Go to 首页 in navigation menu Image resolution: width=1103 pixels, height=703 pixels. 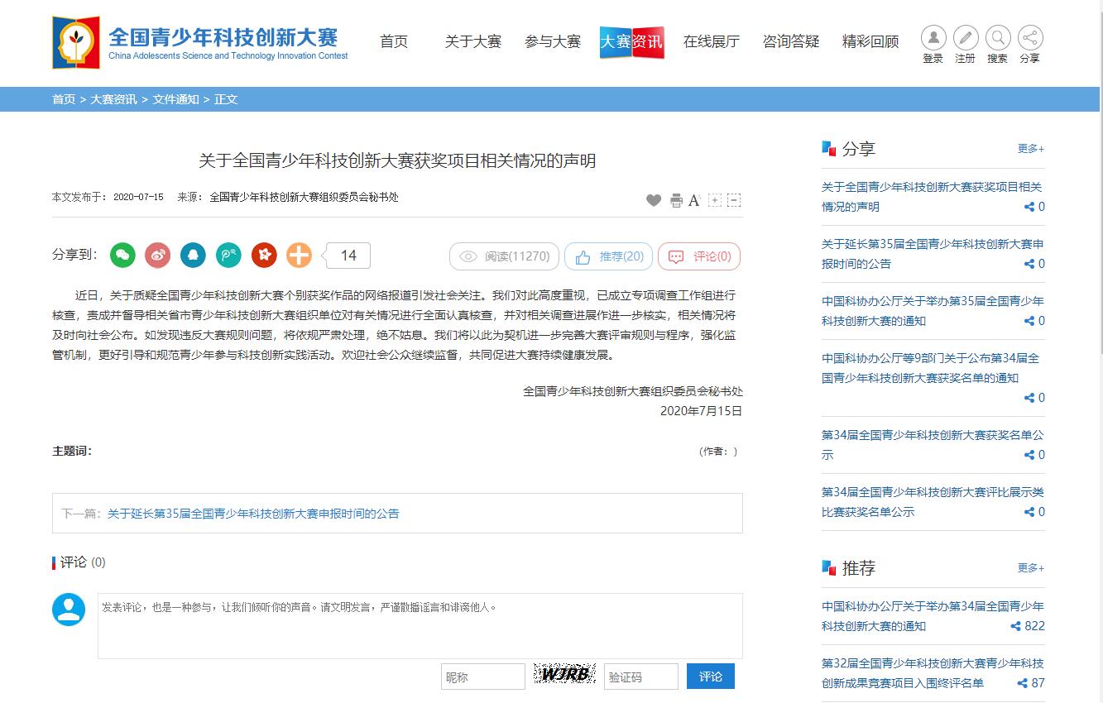[x=394, y=41]
